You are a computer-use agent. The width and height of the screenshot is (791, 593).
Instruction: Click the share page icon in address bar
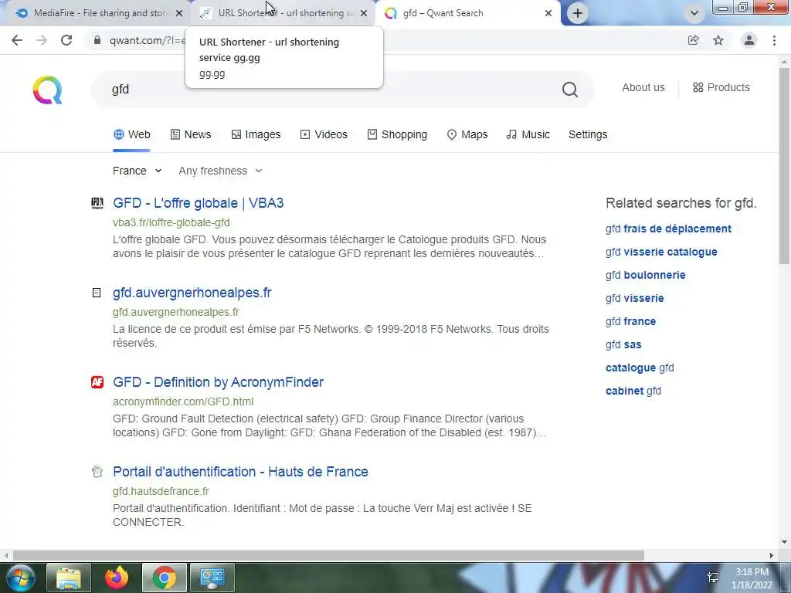coord(693,40)
